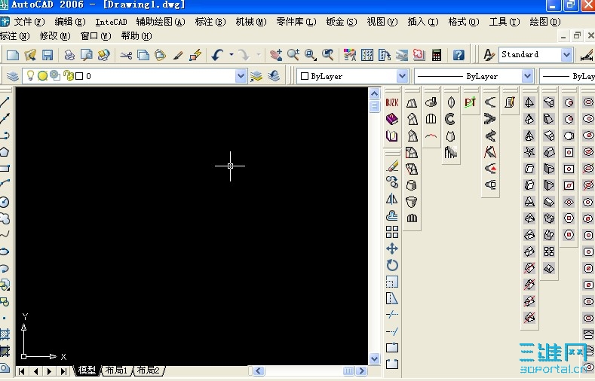Click the Plot printer icon
Image resolution: width=595 pixels, height=381 pixels.
pos(69,55)
